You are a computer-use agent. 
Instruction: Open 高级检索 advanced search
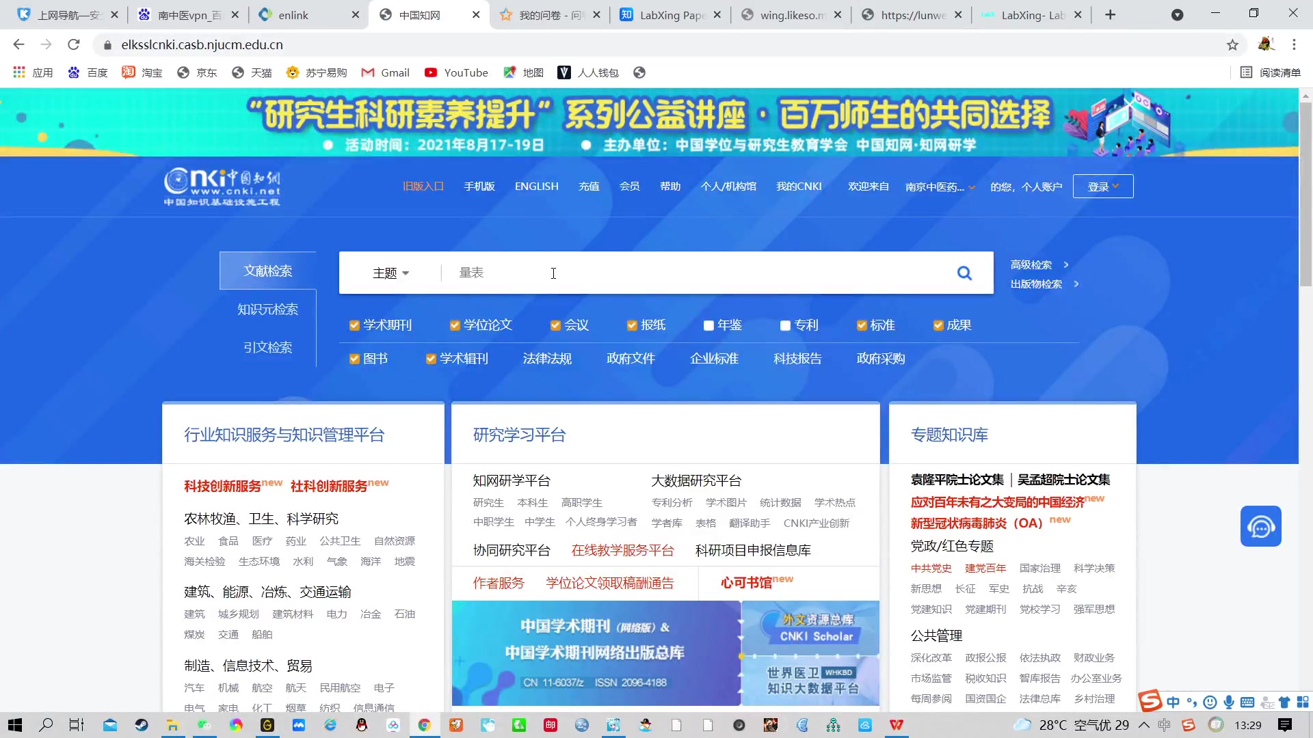(1039, 264)
